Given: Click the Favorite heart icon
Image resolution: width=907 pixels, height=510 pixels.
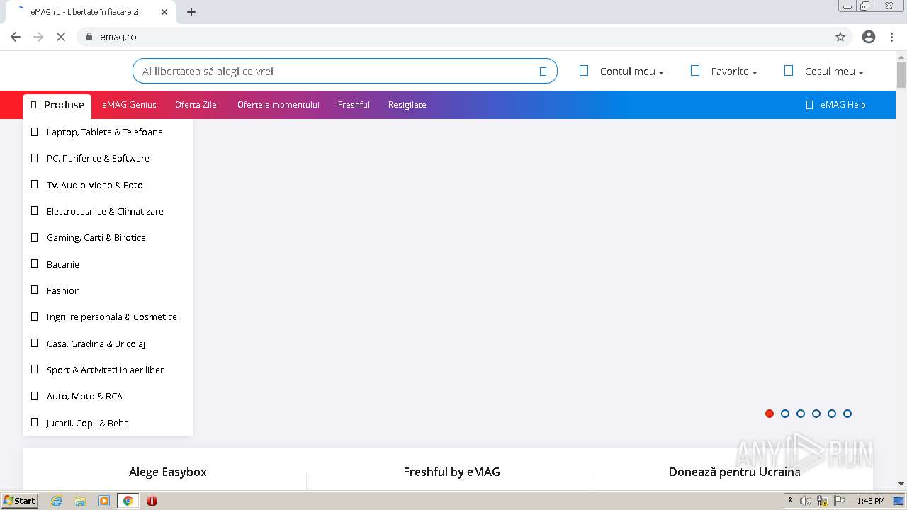Looking at the screenshot, I should point(695,71).
